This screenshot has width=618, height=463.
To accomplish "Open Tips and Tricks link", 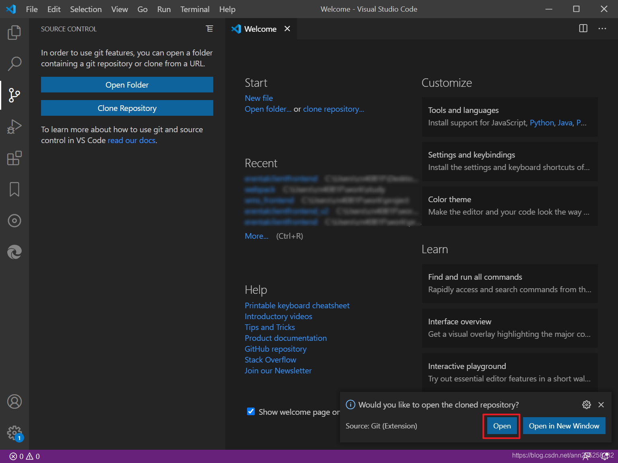I will pos(270,327).
